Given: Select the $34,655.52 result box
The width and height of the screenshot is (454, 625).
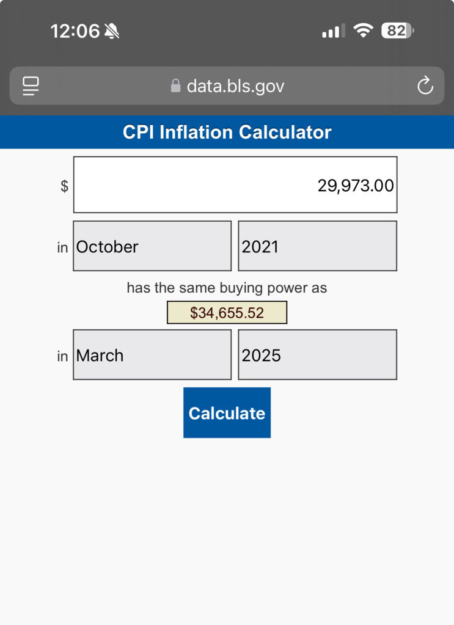Looking at the screenshot, I should pyautogui.click(x=227, y=313).
